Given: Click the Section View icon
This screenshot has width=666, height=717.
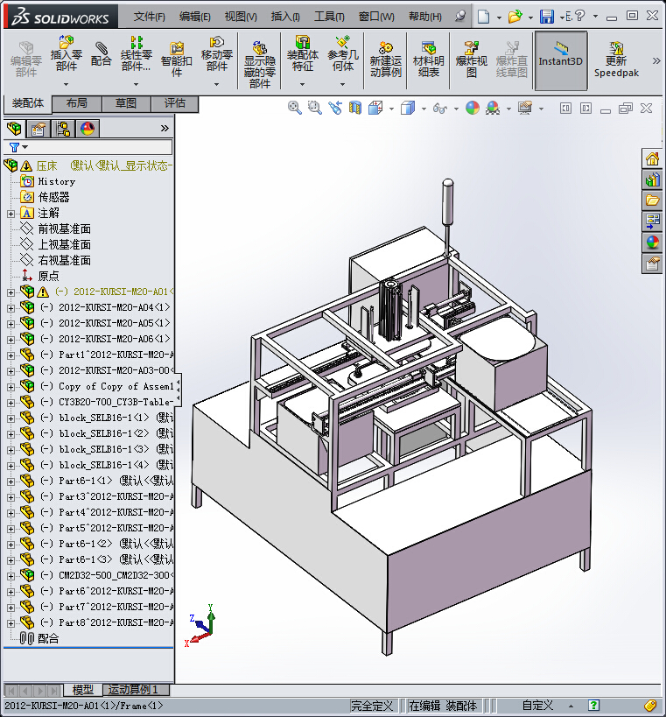Looking at the screenshot, I should (355, 109).
